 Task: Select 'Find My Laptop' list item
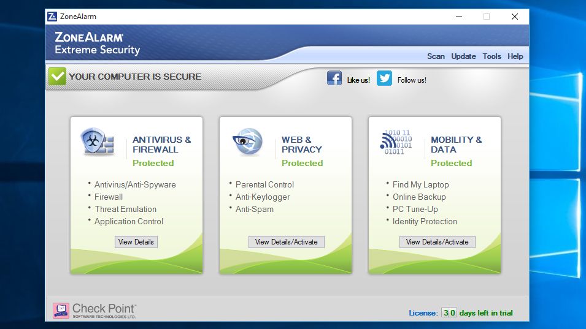pos(420,184)
